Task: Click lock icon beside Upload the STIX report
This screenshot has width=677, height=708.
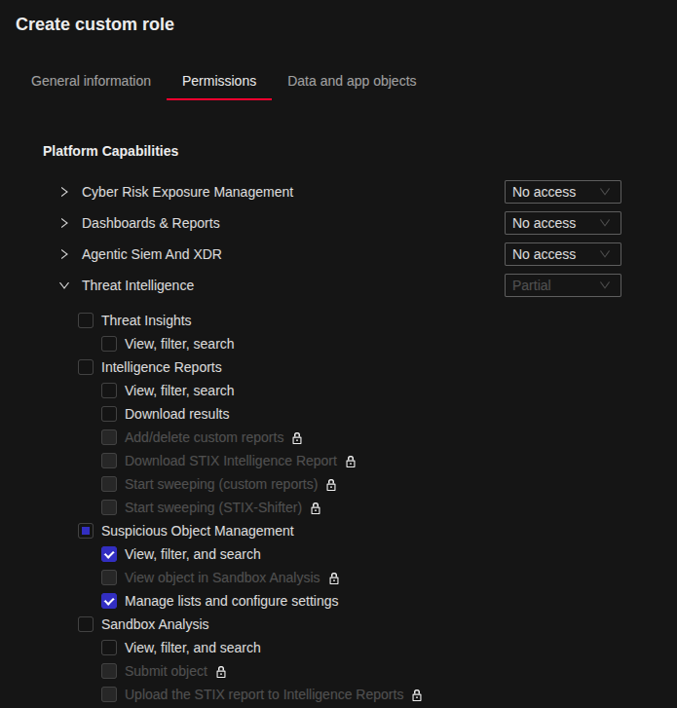Action: (417, 695)
